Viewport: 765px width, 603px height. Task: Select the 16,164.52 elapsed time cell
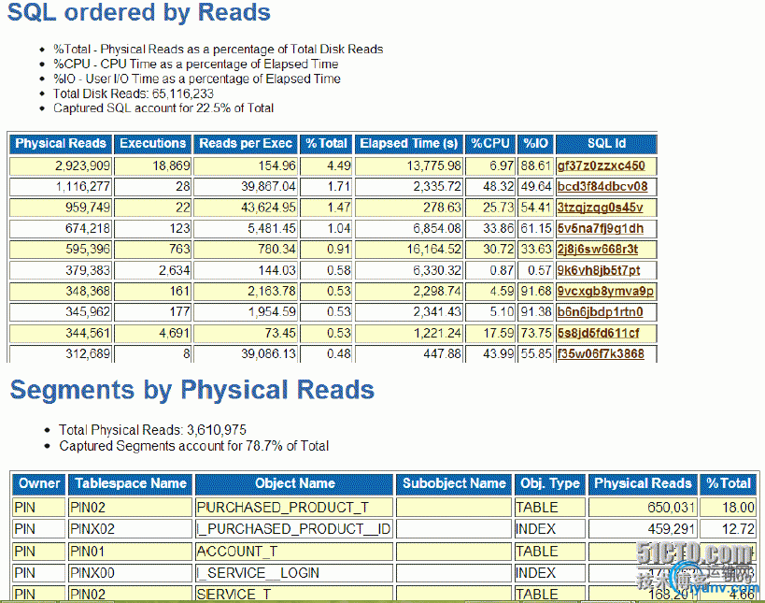point(409,250)
